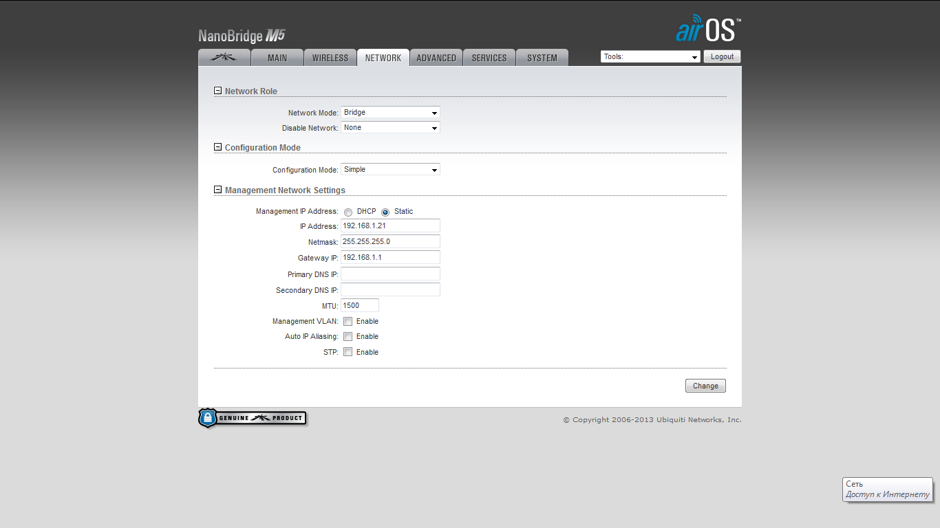
Task: Click the Logout button
Action: point(722,57)
